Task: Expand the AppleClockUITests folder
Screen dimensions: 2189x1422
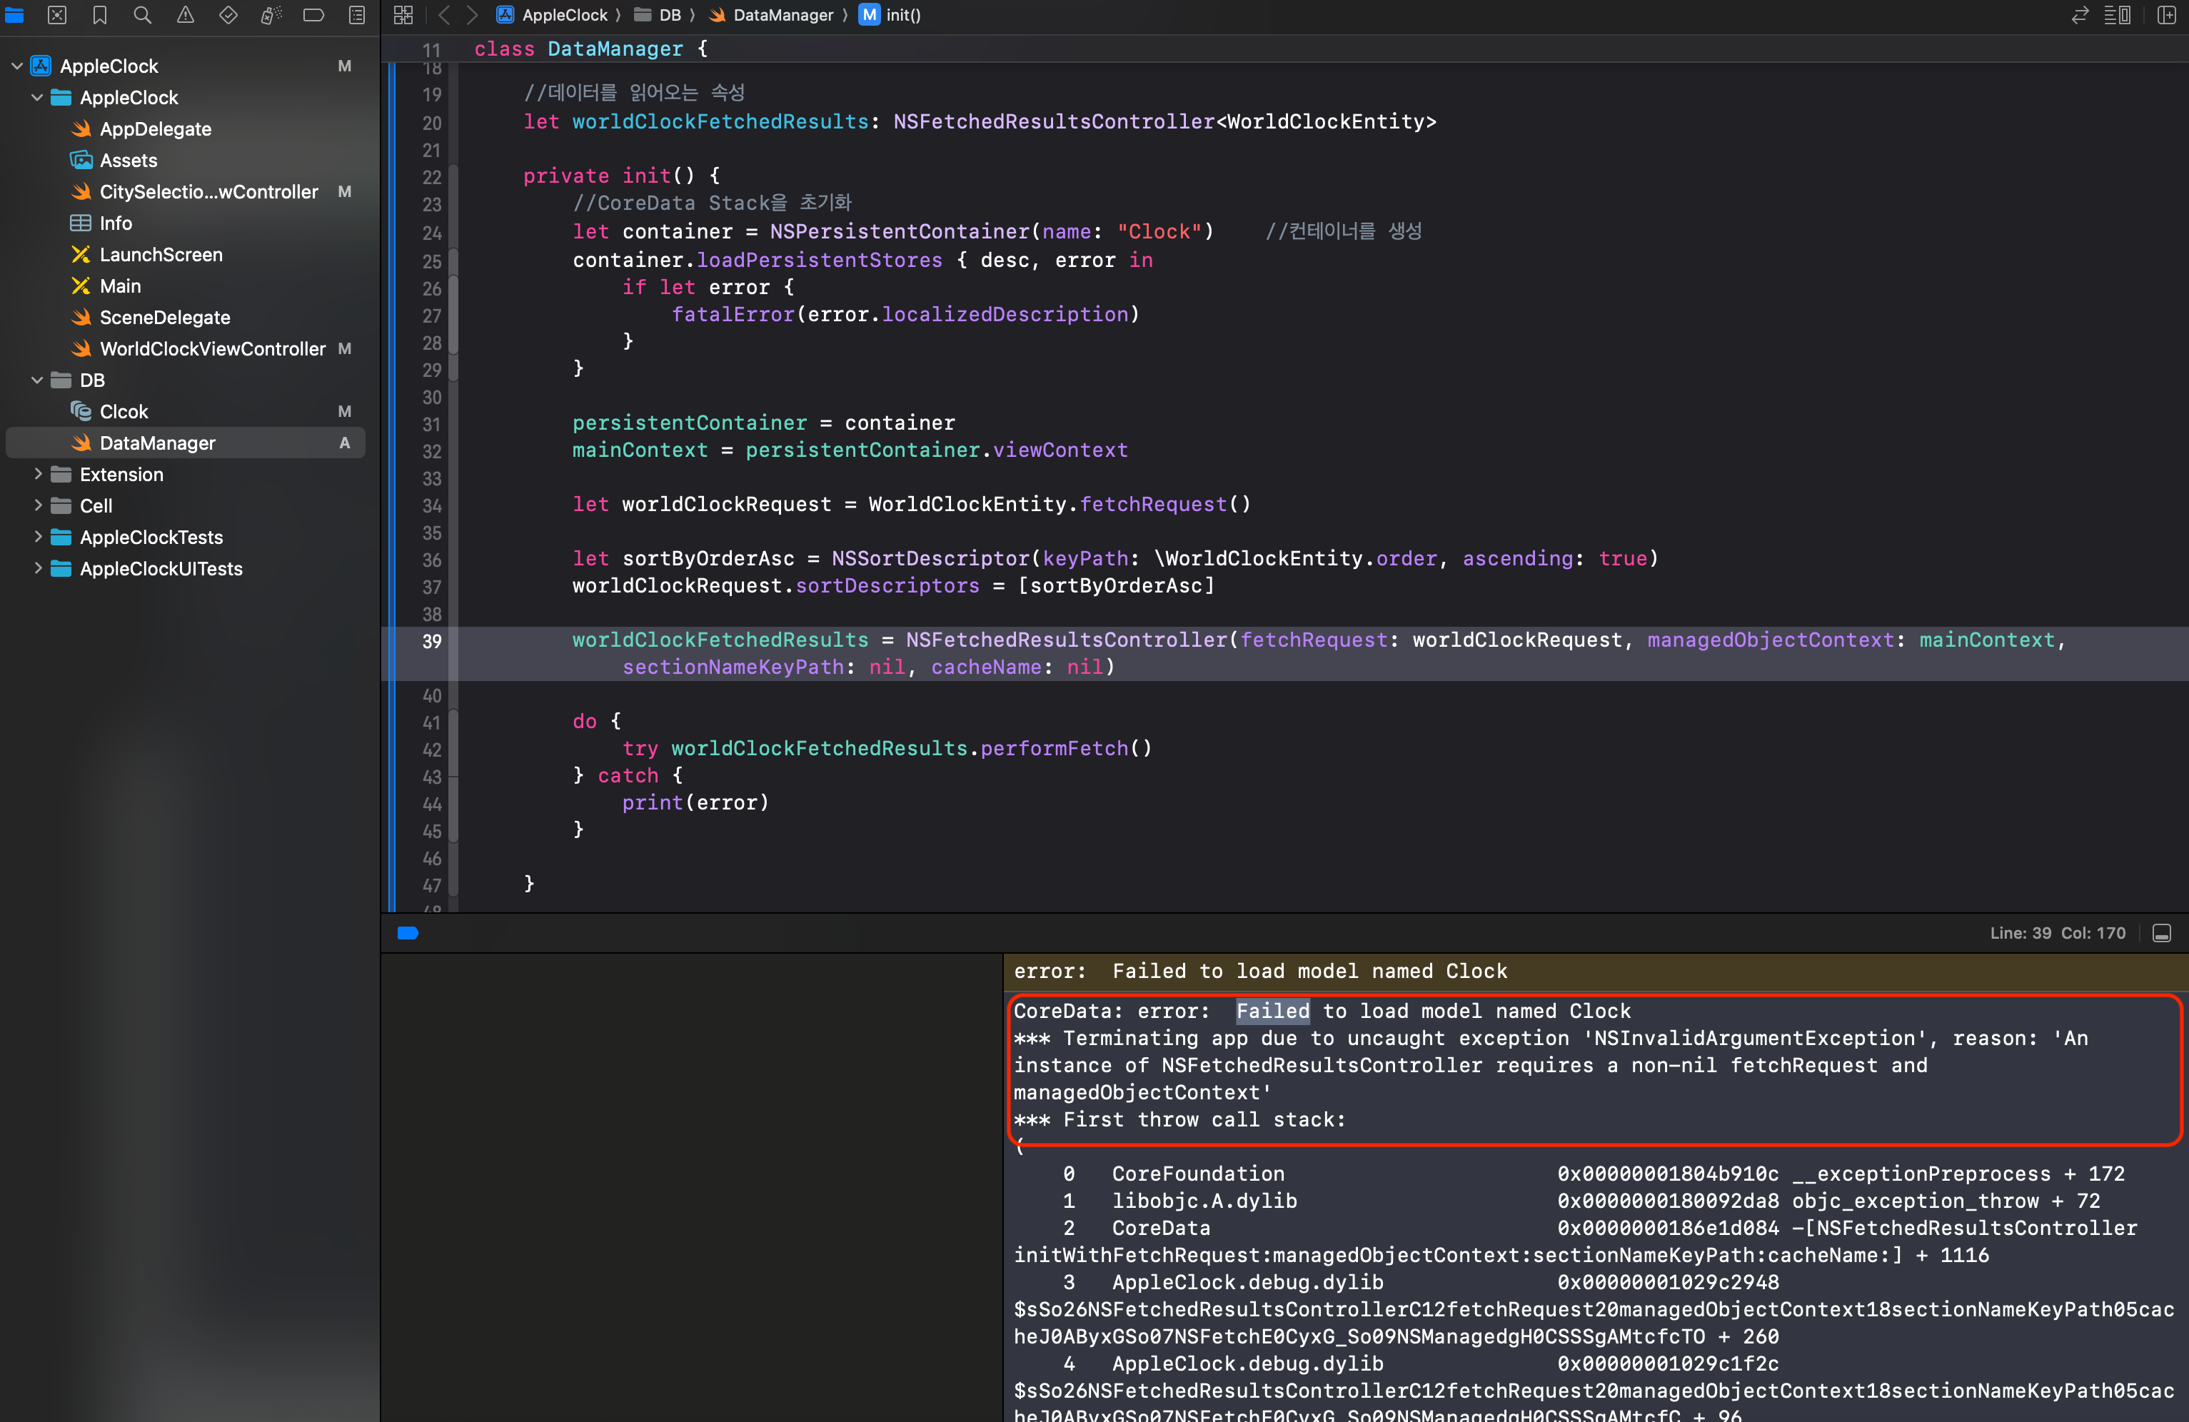Action: tap(38, 568)
